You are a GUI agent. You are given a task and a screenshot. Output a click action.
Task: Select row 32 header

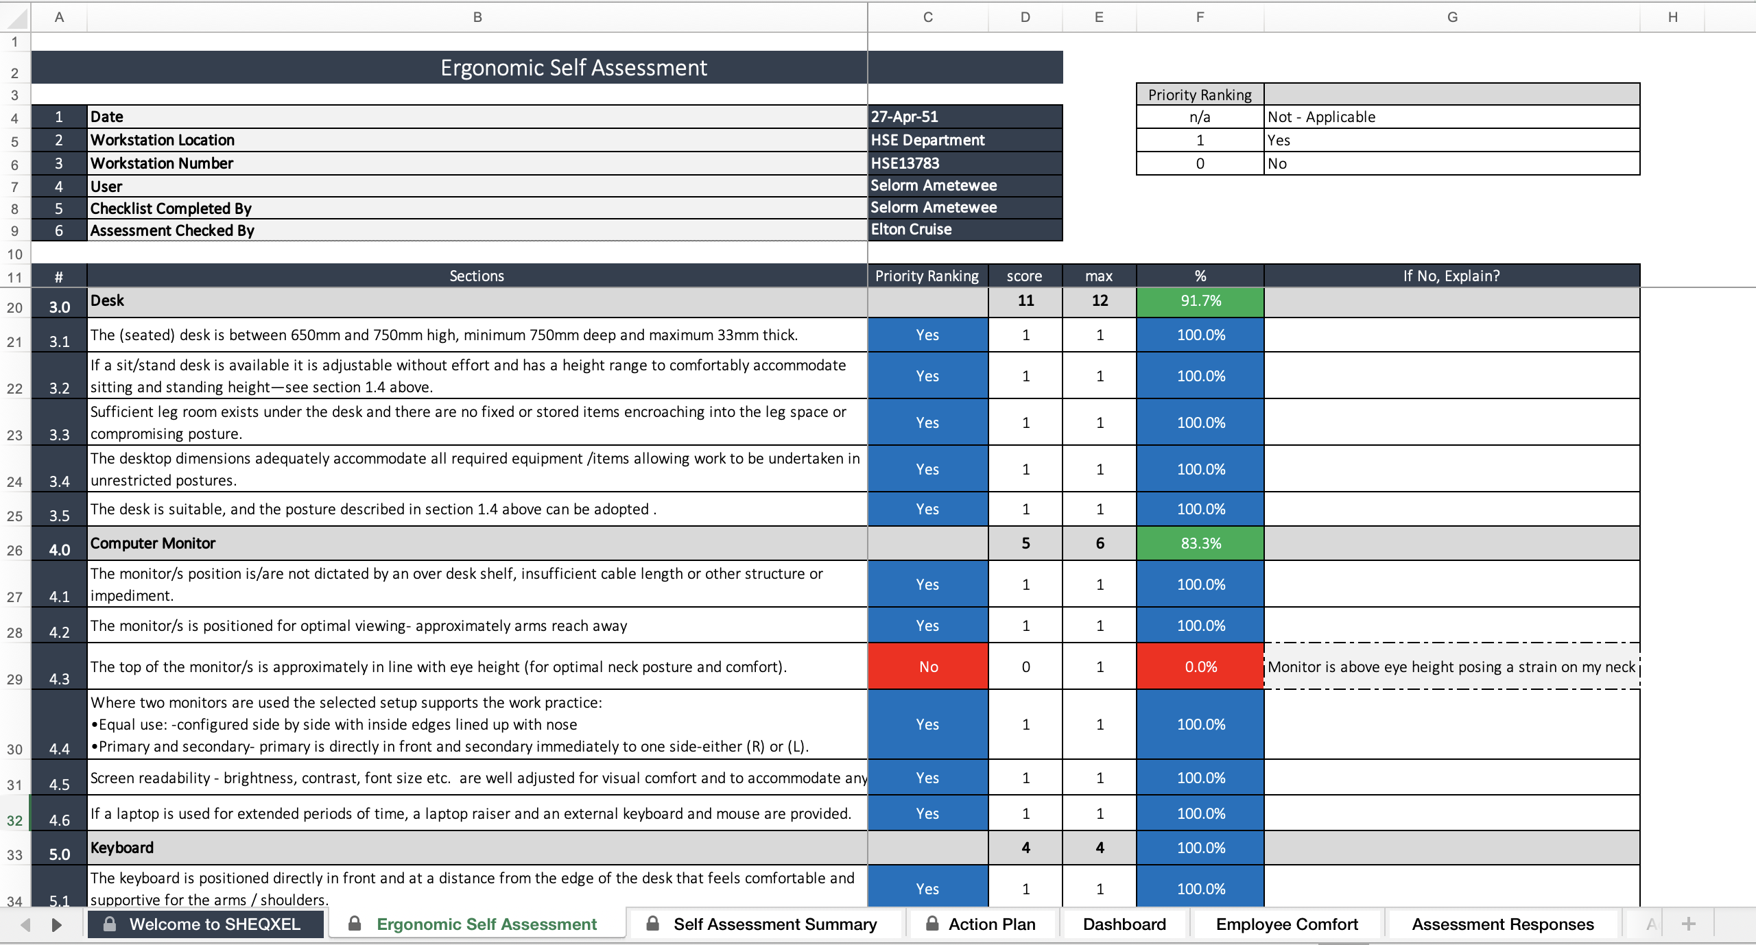[x=15, y=813]
